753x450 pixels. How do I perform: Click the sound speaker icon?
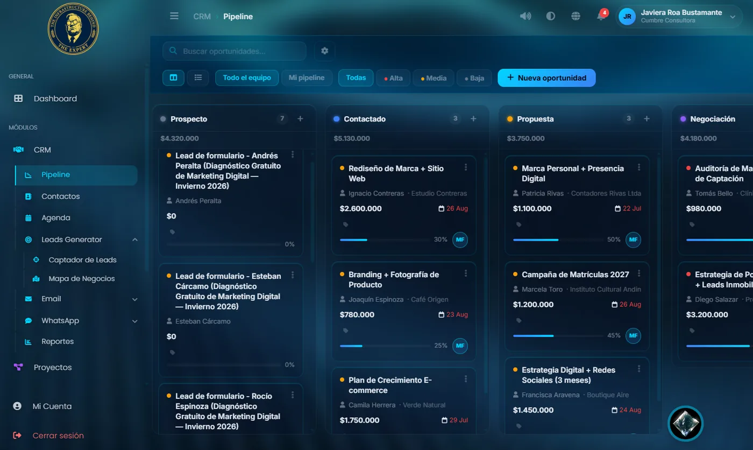click(x=525, y=16)
